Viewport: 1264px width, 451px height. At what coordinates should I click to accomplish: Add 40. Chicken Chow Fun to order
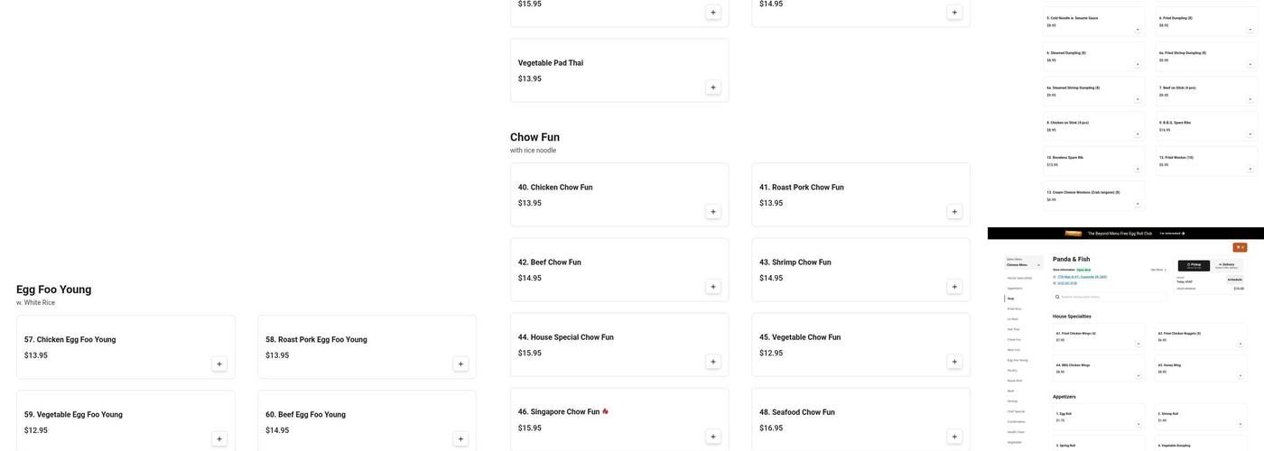(713, 212)
